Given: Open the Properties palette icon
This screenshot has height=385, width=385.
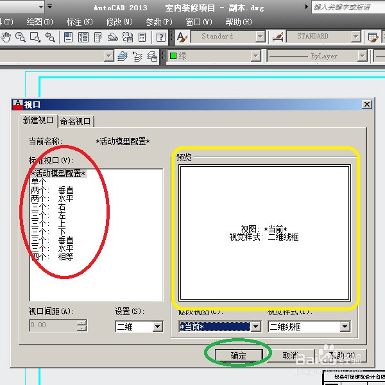Looking at the screenshot, I should pyautogui.click(x=68, y=37).
